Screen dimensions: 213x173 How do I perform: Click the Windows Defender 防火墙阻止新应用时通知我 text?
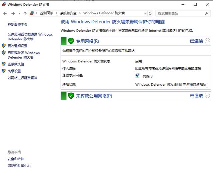(171, 84)
